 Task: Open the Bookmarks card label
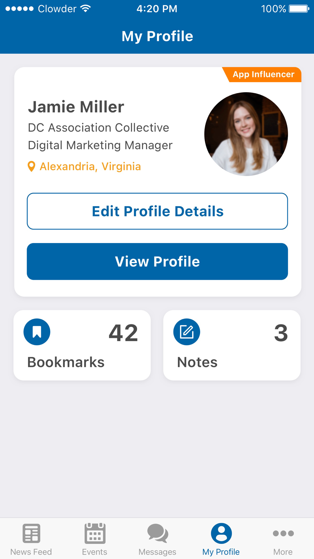coord(66,362)
